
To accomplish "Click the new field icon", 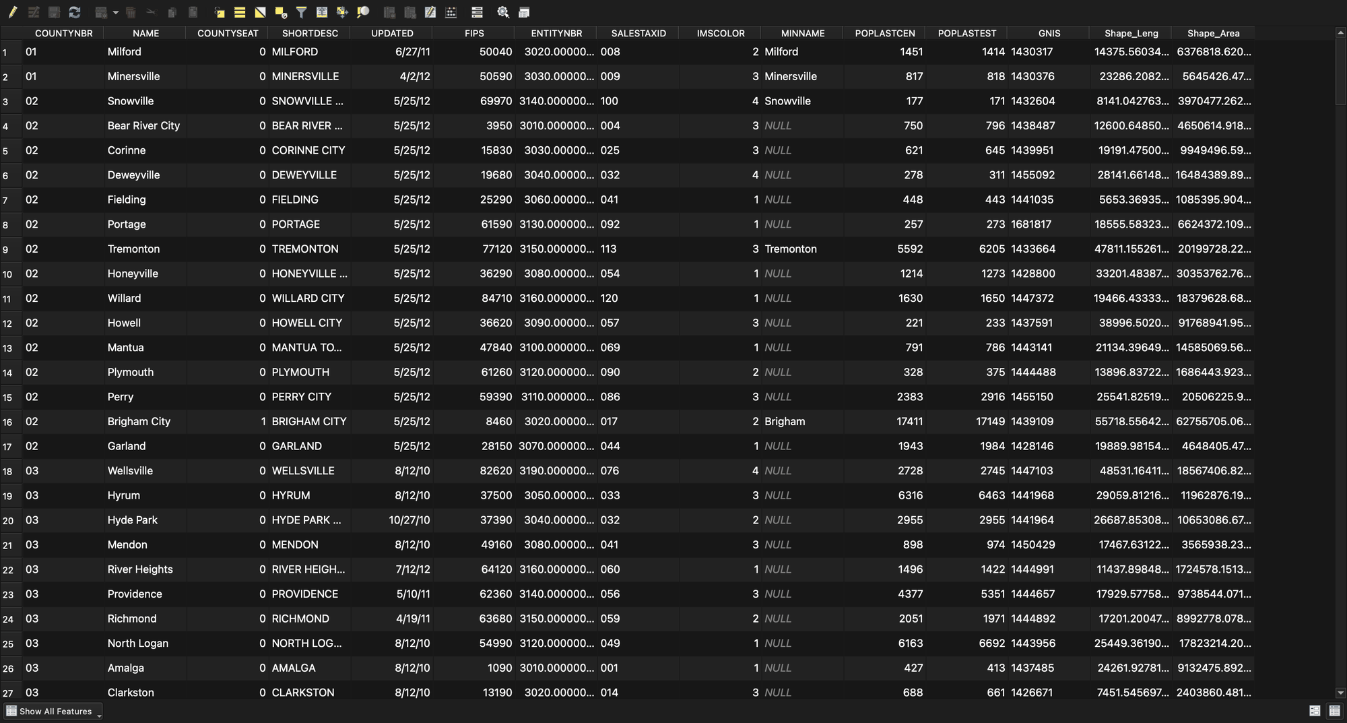I will click(x=389, y=12).
